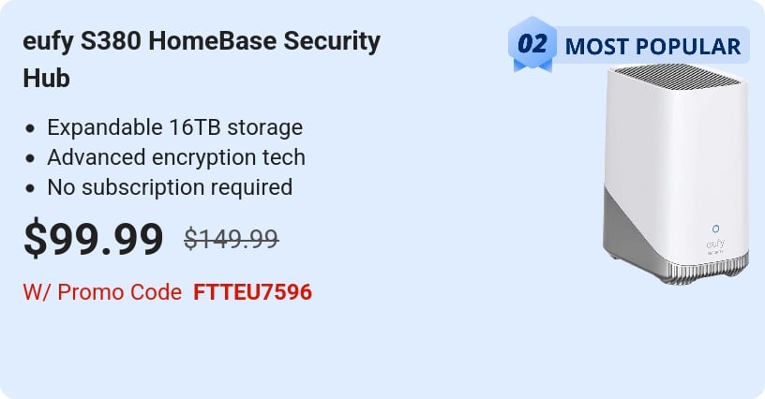
Task: Click the W/ Promo Code label
Action: tap(102, 292)
